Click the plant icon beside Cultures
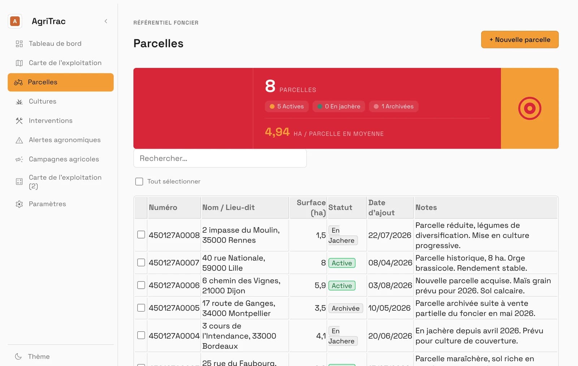This screenshot has height=366, width=578. [19, 102]
